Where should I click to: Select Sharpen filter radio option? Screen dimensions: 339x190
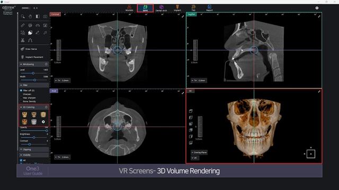click(21, 94)
